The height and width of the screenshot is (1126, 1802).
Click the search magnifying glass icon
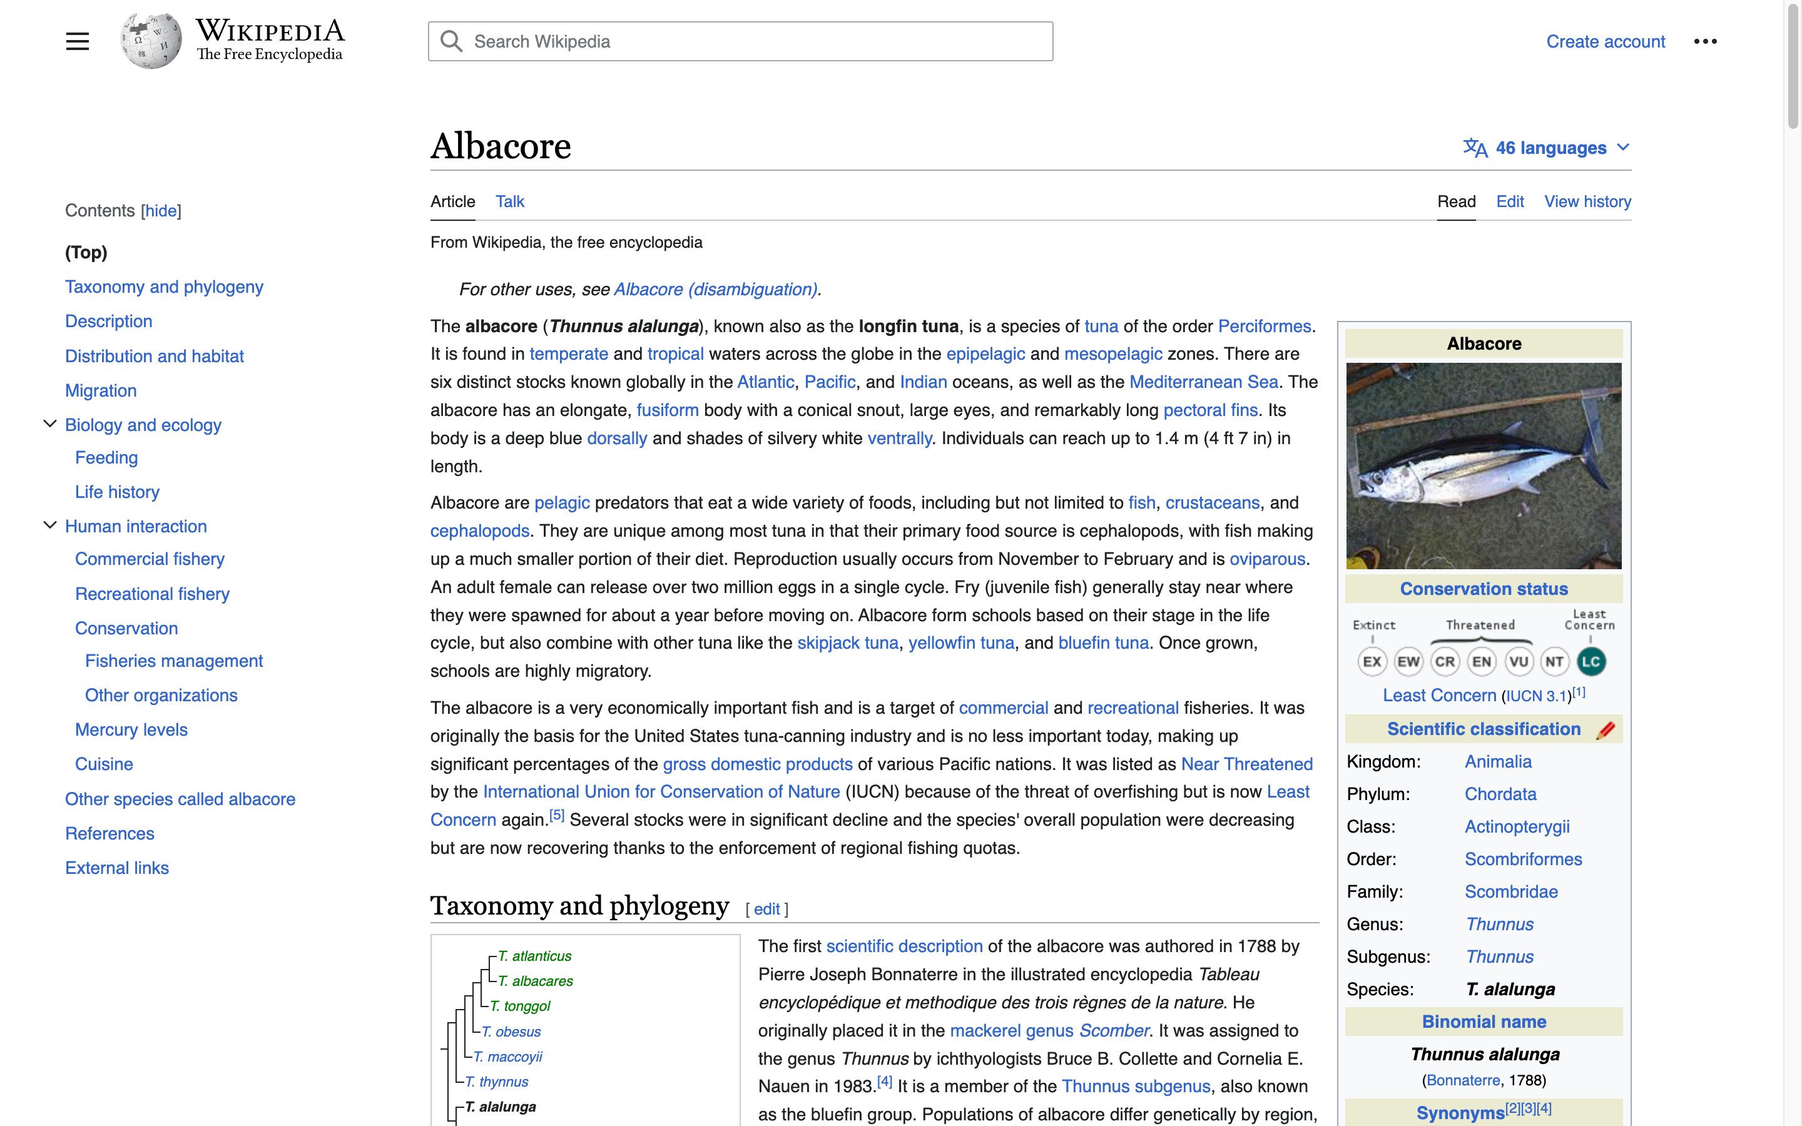point(451,41)
